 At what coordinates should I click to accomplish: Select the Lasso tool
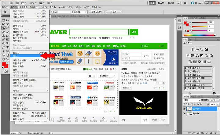3,24
